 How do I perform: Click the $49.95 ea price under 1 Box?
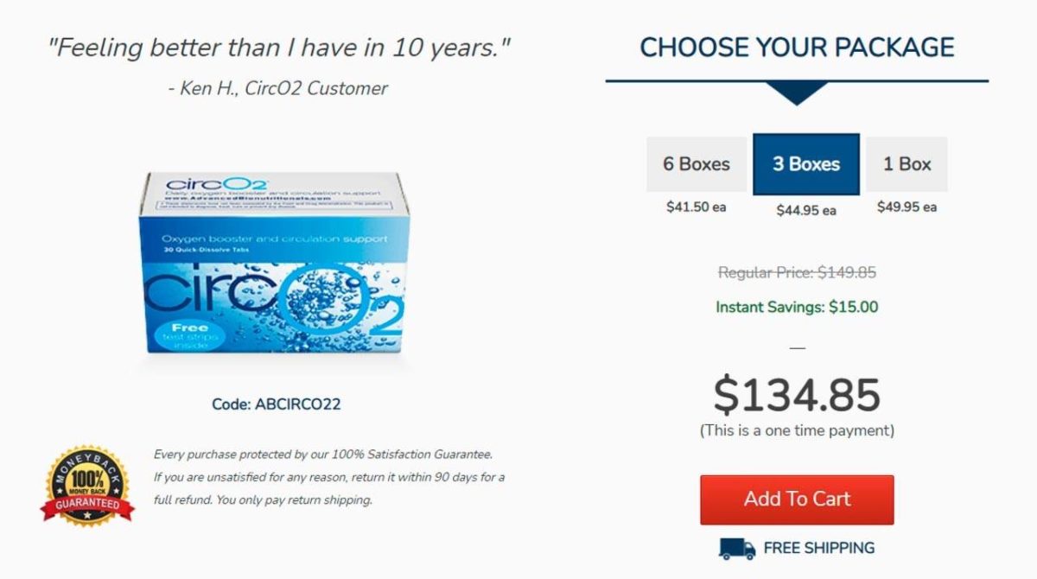907,207
